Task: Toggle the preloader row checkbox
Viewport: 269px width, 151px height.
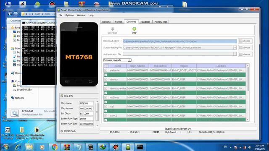Action: [x=105, y=70]
